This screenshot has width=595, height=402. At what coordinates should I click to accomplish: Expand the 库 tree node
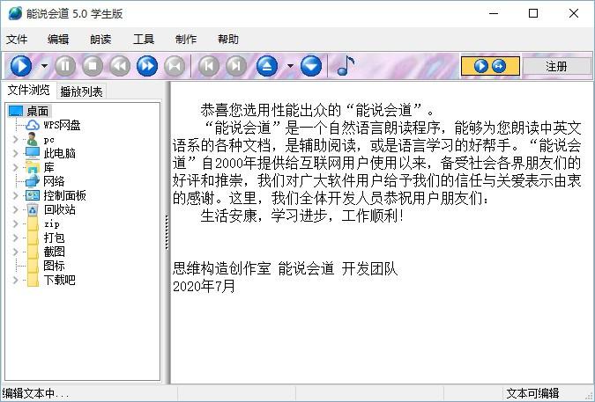click(15, 167)
